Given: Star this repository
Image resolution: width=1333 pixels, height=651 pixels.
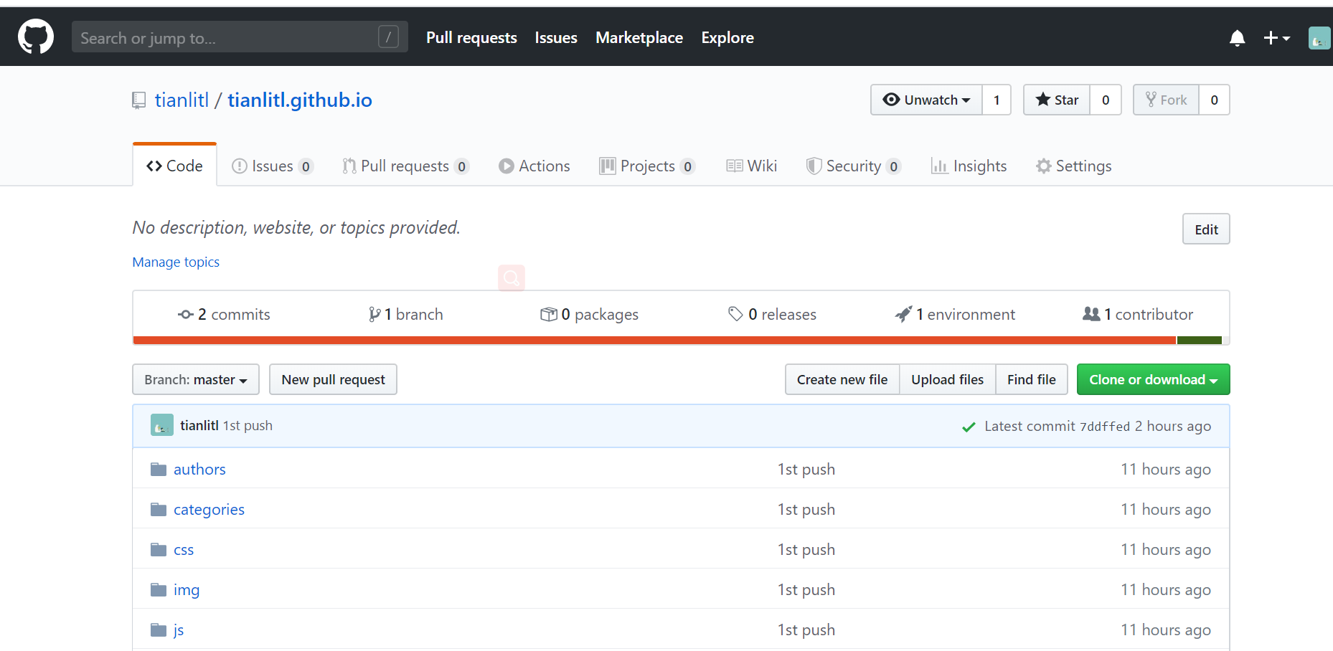Looking at the screenshot, I should click(x=1057, y=100).
